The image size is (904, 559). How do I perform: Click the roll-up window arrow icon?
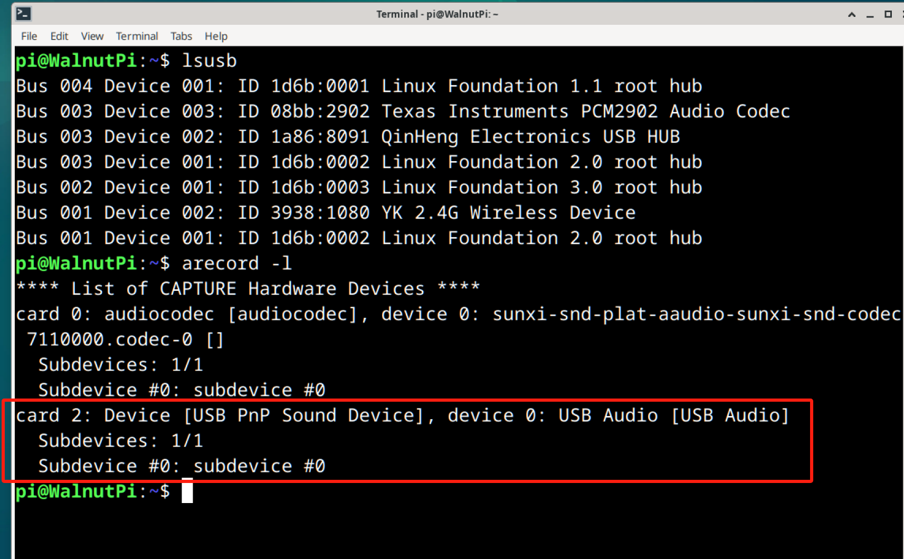tap(852, 14)
